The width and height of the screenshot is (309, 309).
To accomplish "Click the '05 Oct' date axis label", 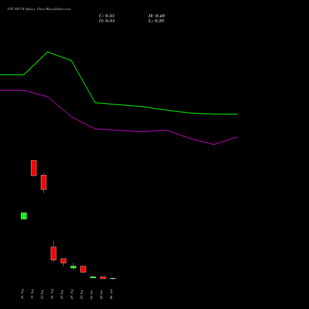I will (x=101, y=294).
